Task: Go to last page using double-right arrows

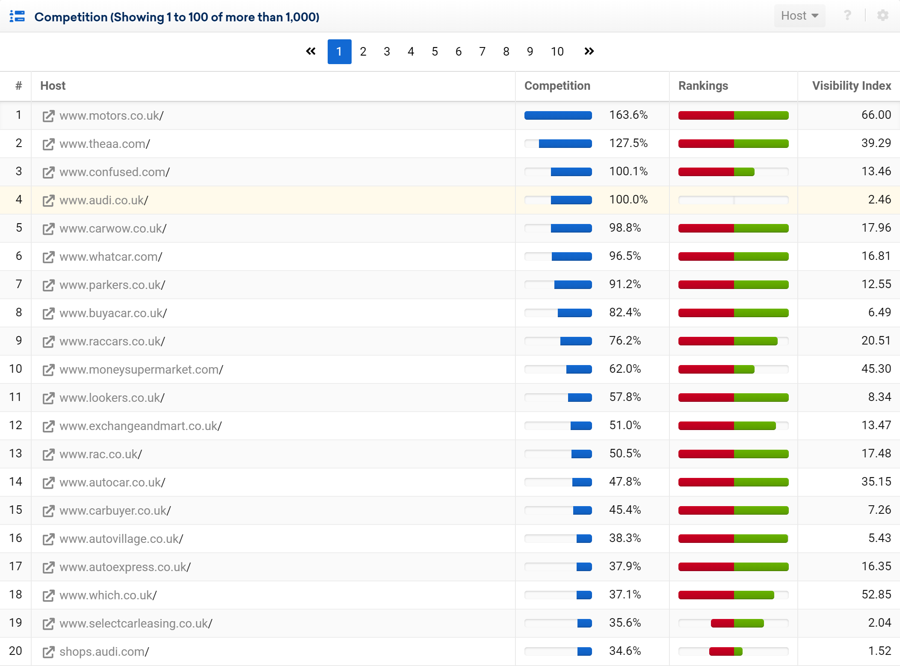Action: coord(589,51)
